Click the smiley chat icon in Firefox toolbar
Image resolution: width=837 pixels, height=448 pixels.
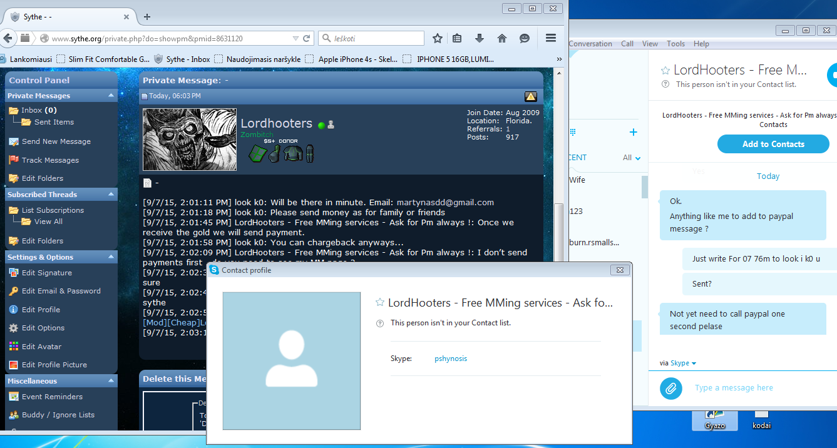pos(525,38)
